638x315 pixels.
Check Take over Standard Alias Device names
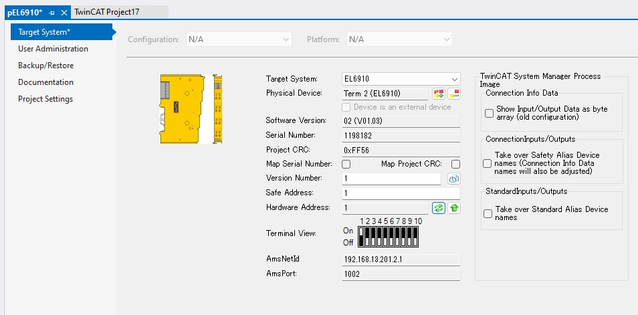pos(488,213)
